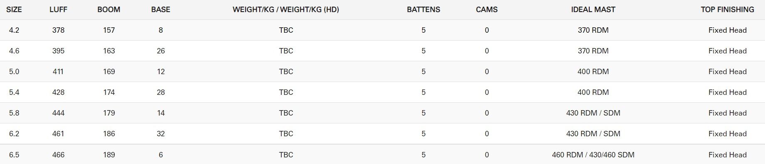Click the BASE column header
The height and width of the screenshot is (164, 765).
[x=161, y=10]
